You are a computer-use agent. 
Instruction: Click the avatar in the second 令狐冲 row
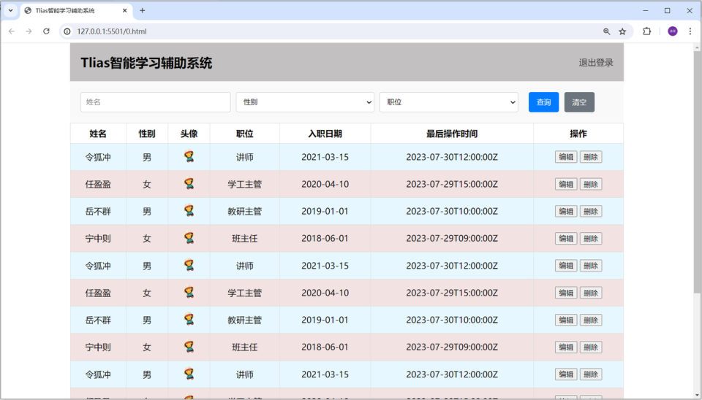pyautogui.click(x=189, y=266)
